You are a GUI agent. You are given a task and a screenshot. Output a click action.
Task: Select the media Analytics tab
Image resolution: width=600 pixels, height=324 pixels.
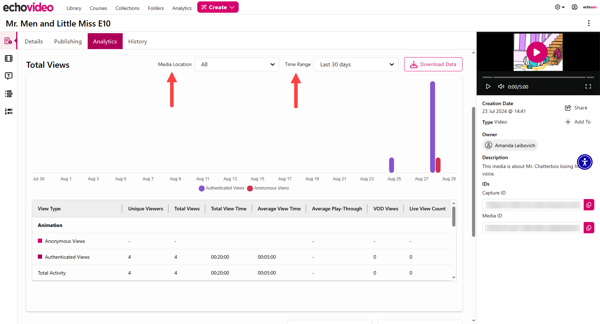point(105,41)
